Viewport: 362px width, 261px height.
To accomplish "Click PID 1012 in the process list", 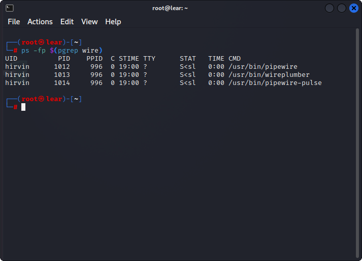I will (62, 67).
